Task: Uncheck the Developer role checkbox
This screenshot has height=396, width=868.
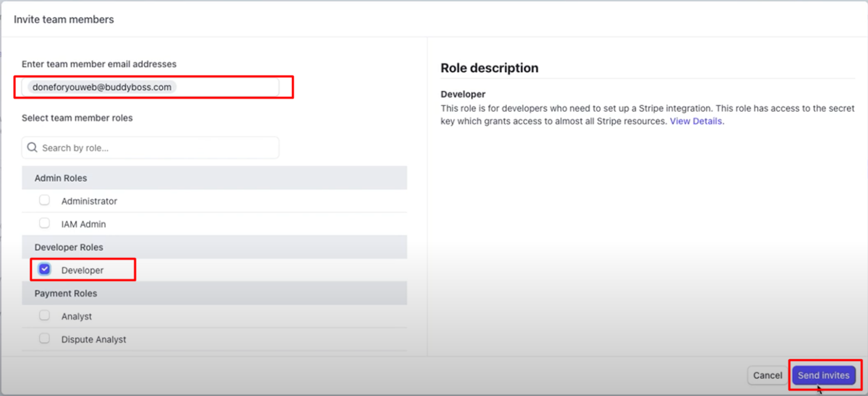Action: point(44,268)
